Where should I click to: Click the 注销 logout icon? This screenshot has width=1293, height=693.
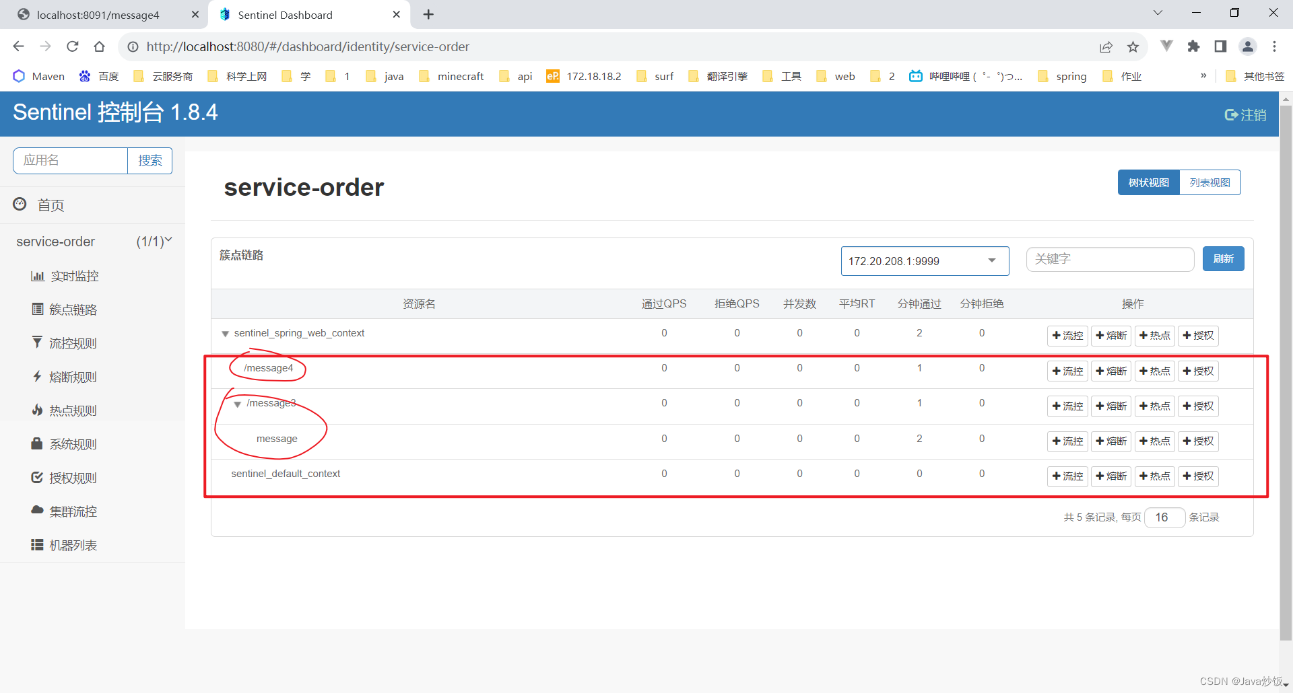pyautogui.click(x=1231, y=115)
